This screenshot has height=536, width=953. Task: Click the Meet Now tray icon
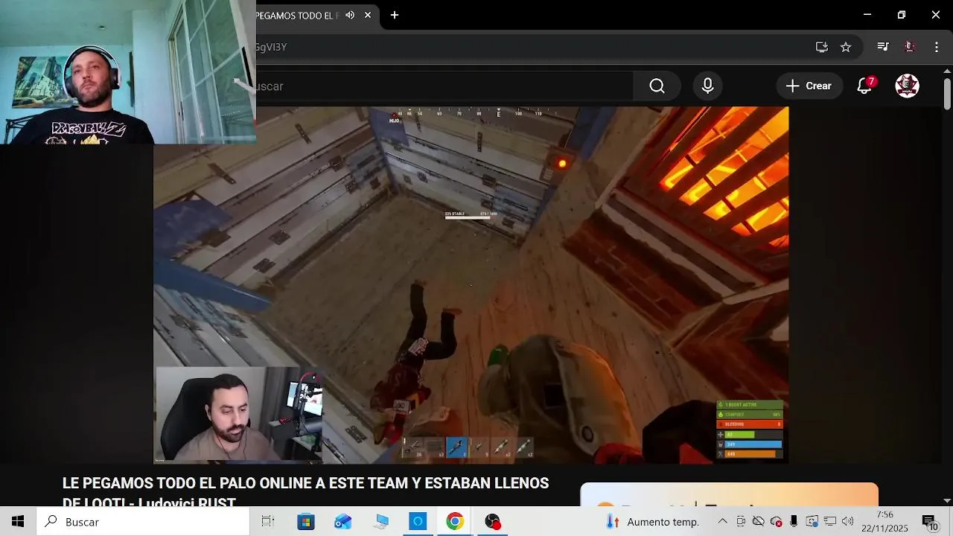point(741,522)
